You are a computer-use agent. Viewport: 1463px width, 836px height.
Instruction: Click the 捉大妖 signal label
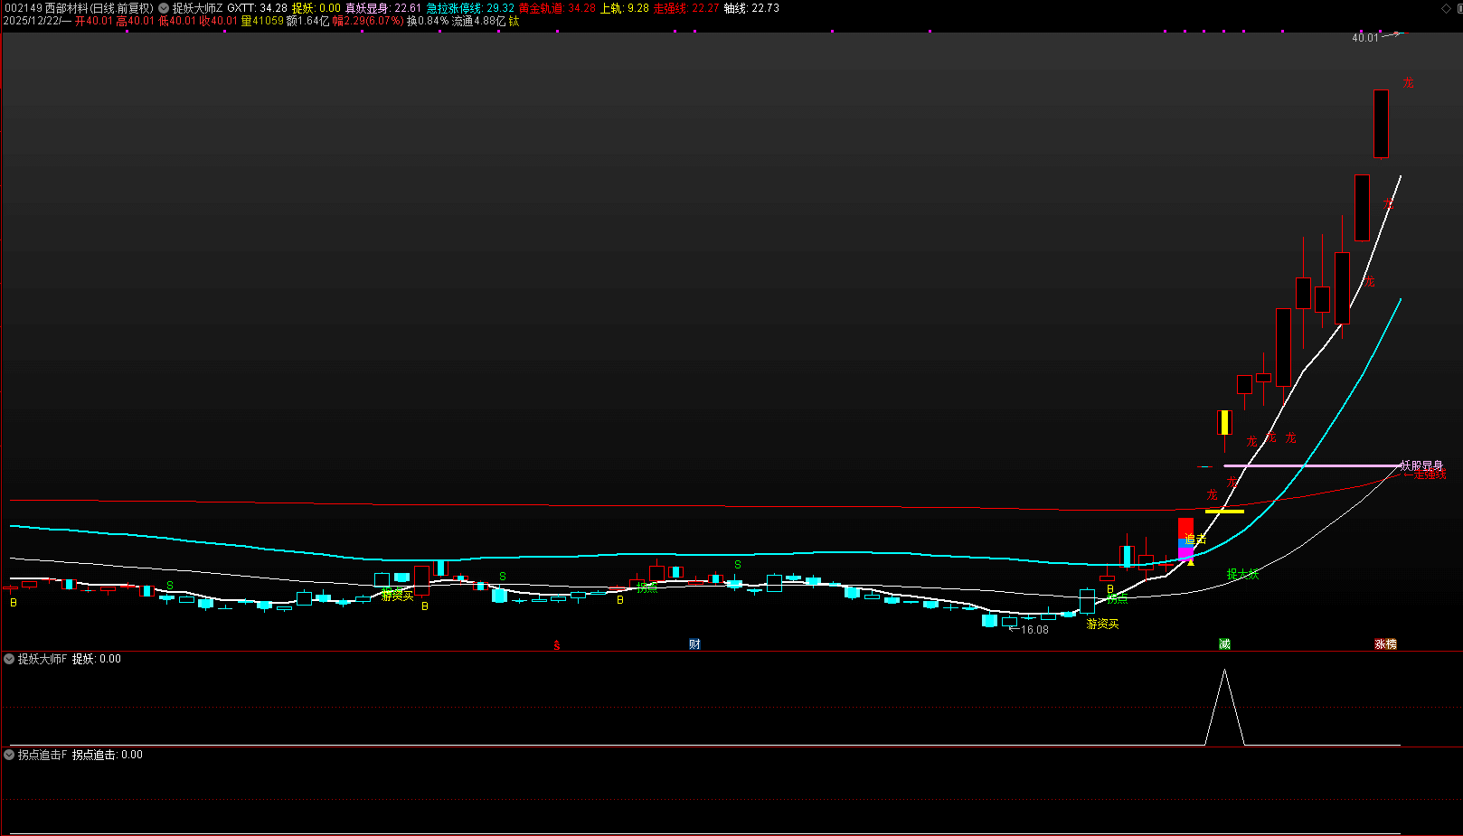pyautogui.click(x=1242, y=574)
